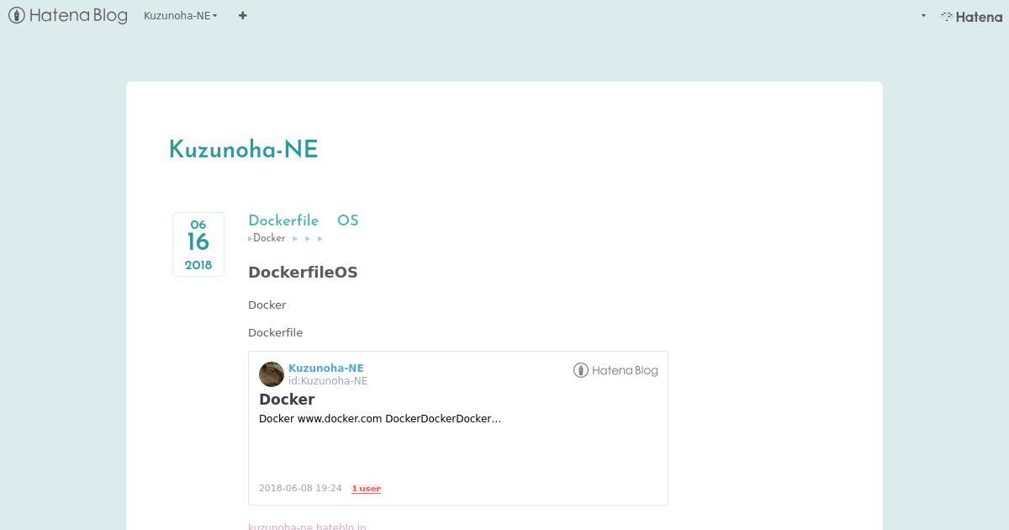
Task: Open the 'Dockerfile OS' article title
Action: 304,220
